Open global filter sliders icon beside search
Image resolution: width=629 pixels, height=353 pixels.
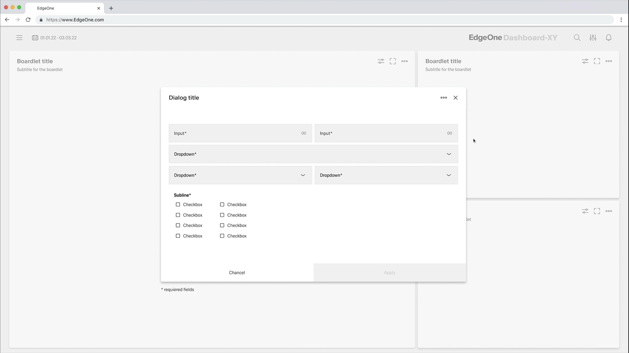click(593, 38)
